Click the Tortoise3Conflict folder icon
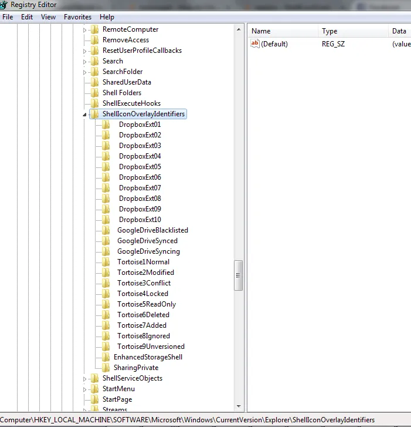Image resolution: width=411 pixels, height=427 pixels. [x=106, y=283]
